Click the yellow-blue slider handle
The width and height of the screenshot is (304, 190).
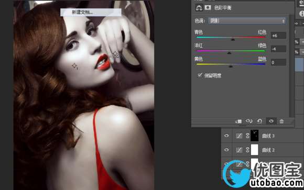[231, 66]
